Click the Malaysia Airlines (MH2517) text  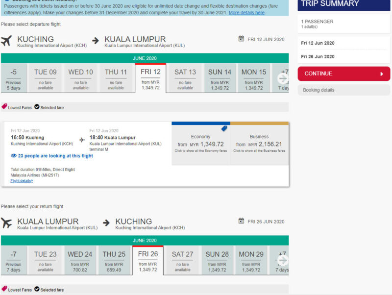point(35,175)
